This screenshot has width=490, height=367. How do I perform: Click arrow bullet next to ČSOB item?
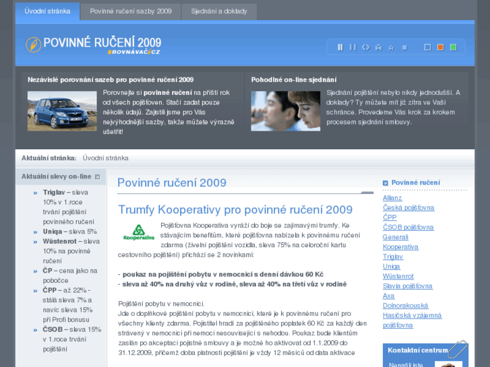[35, 330]
